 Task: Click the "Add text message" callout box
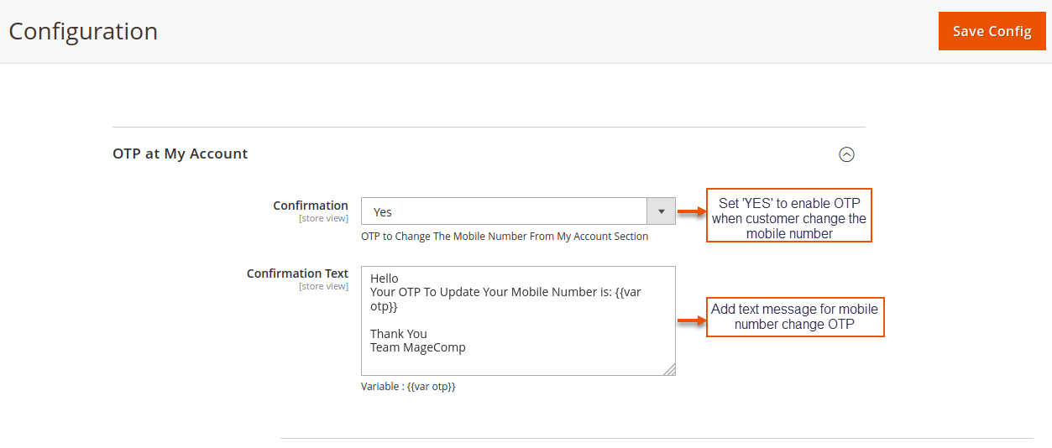coord(794,317)
